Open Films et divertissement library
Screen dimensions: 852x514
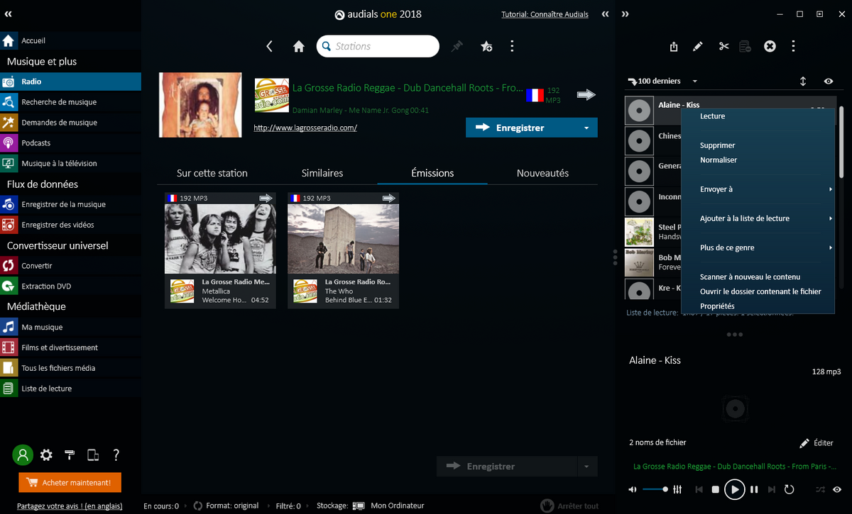[70, 347]
